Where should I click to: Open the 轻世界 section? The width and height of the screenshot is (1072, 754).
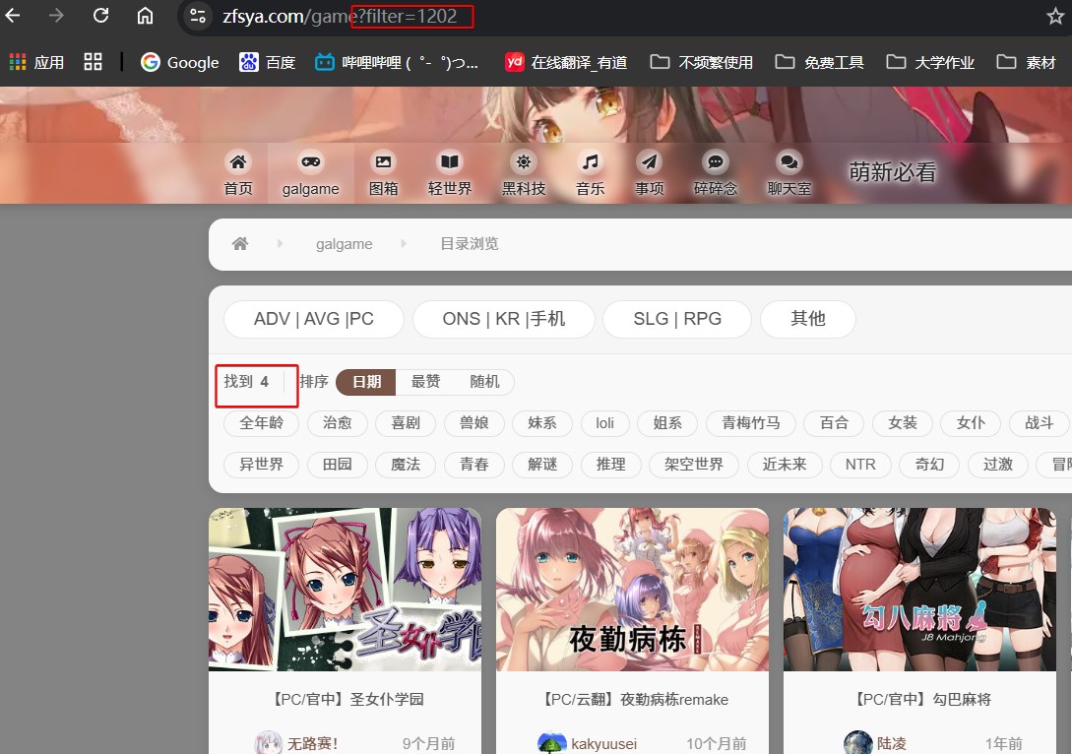(x=449, y=173)
